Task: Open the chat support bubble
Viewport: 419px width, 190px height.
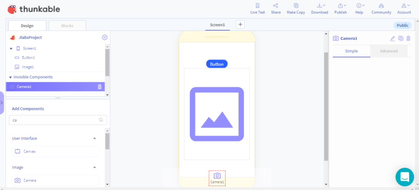Action: 405,177
